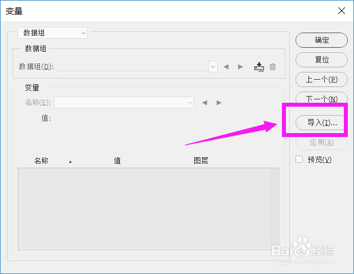Click the variables list scrollbar
The height and width of the screenshot is (274, 354).
click(275, 209)
